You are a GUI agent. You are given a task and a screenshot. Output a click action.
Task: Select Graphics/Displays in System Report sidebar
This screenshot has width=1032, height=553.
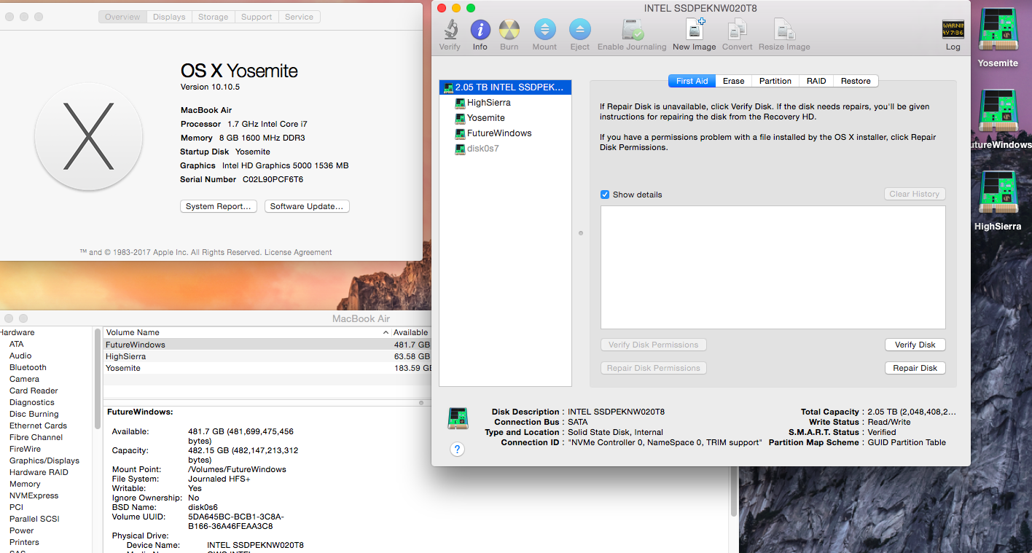[44, 460]
